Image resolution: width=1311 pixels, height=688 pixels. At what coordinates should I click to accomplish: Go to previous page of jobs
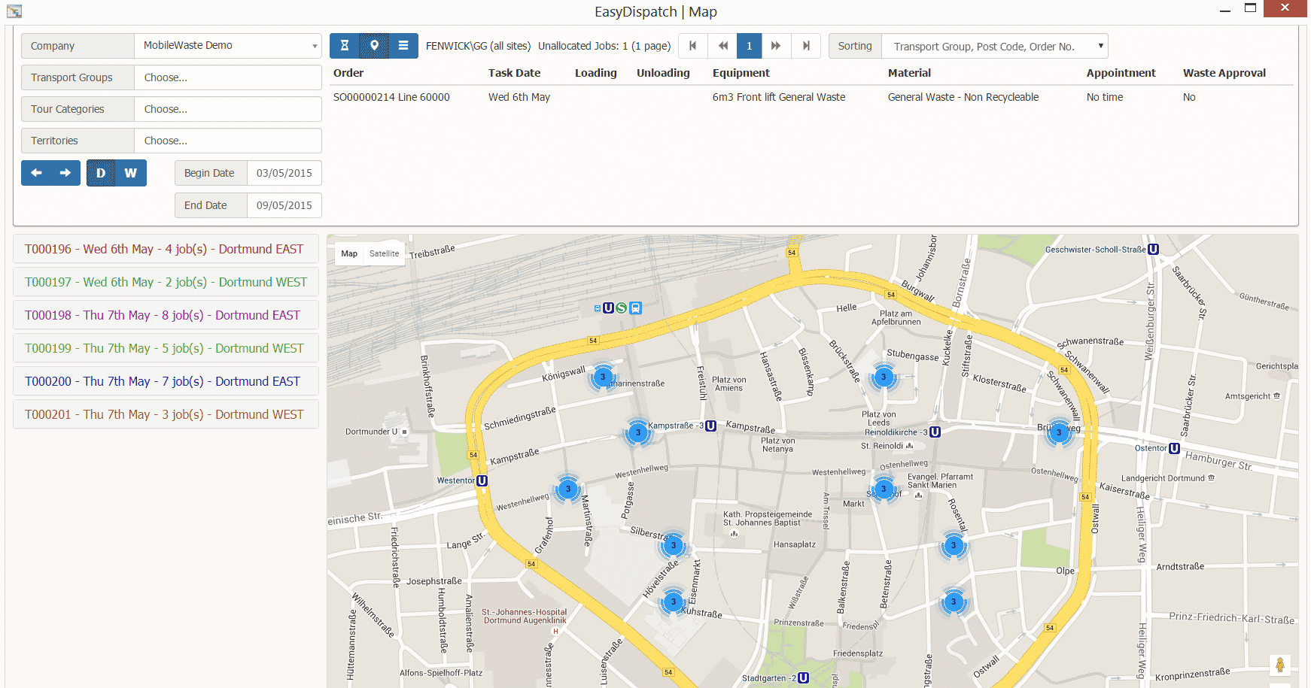[722, 46]
